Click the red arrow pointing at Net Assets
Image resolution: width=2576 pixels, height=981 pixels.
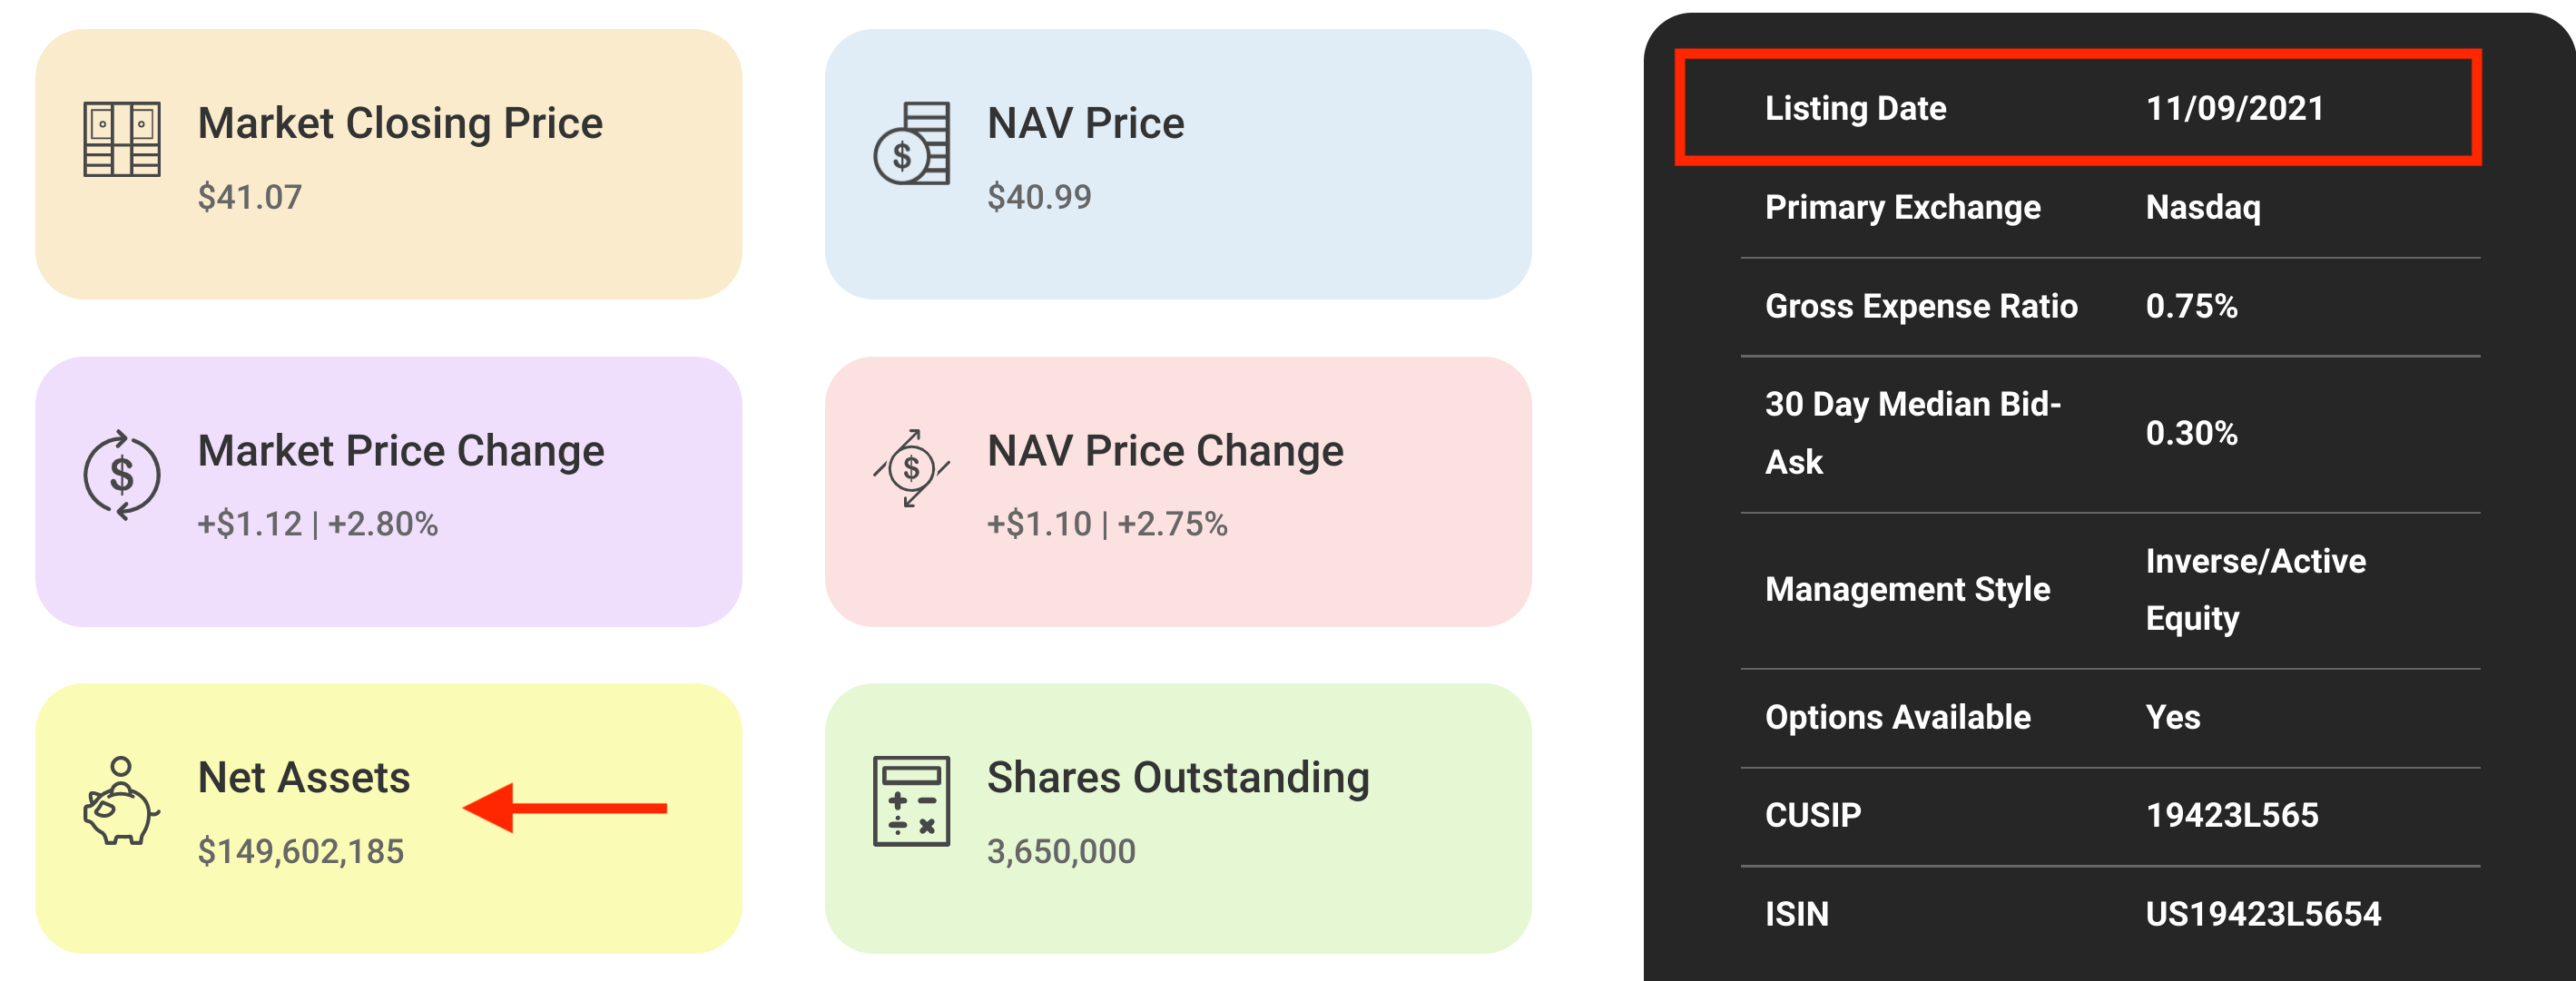pyautogui.click(x=565, y=808)
